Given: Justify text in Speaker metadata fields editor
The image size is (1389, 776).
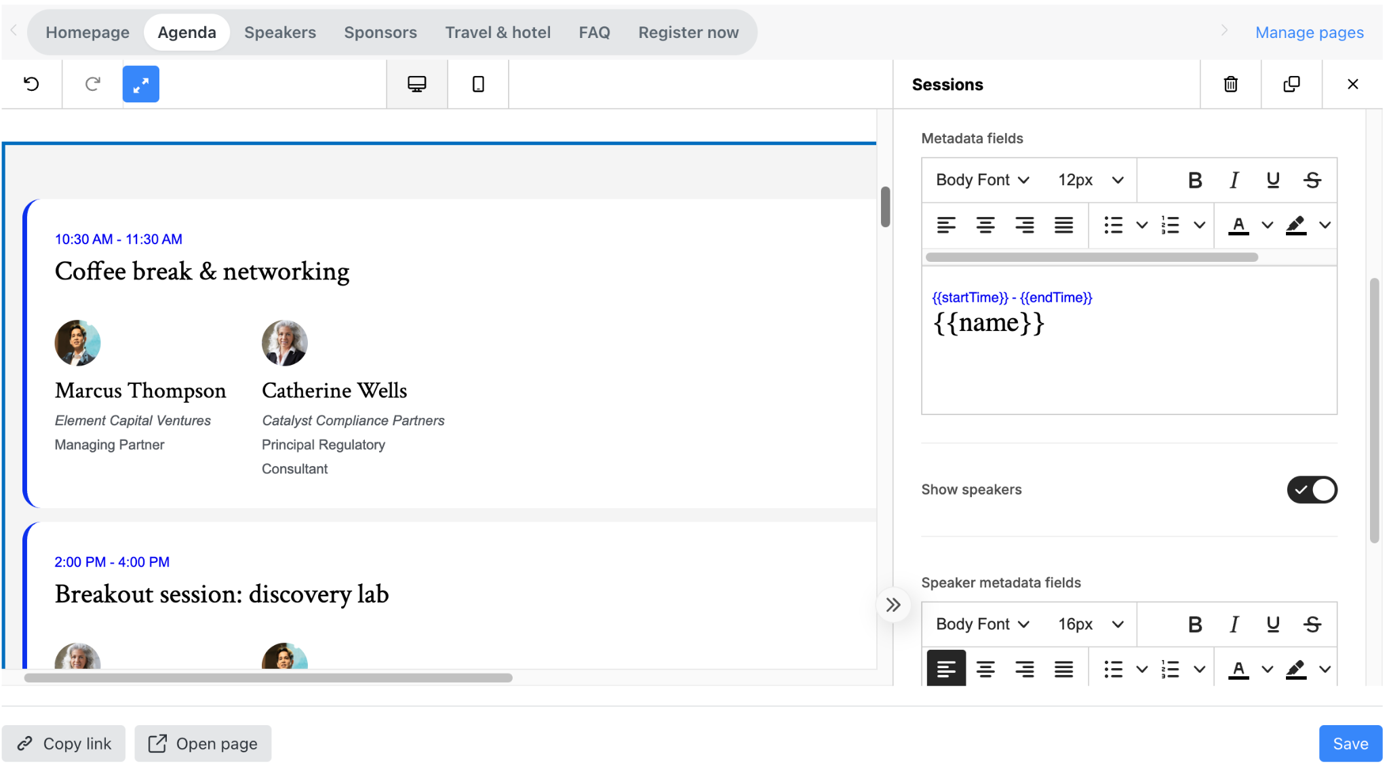Looking at the screenshot, I should pyautogui.click(x=1064, y=670).
